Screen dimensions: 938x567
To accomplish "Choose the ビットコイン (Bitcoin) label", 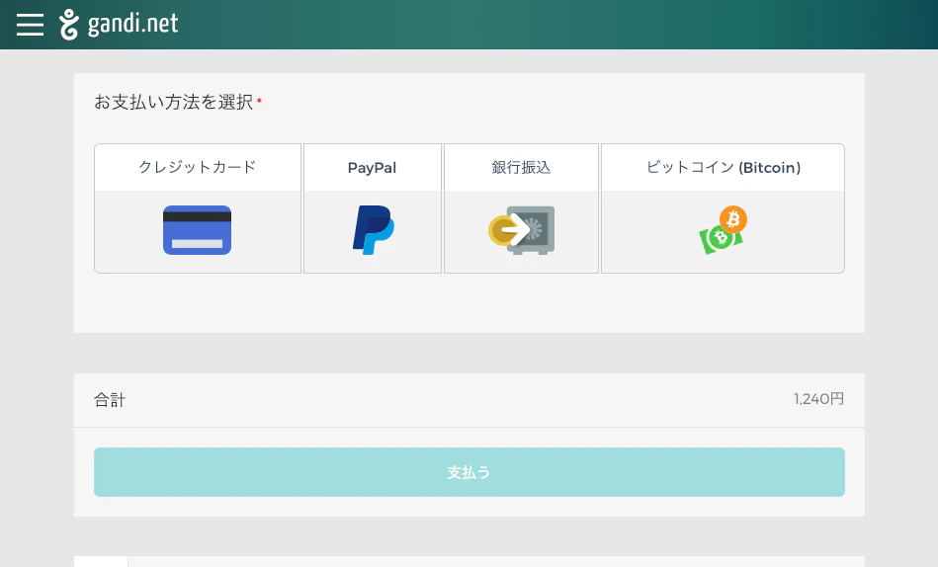I will click(724, 168).
